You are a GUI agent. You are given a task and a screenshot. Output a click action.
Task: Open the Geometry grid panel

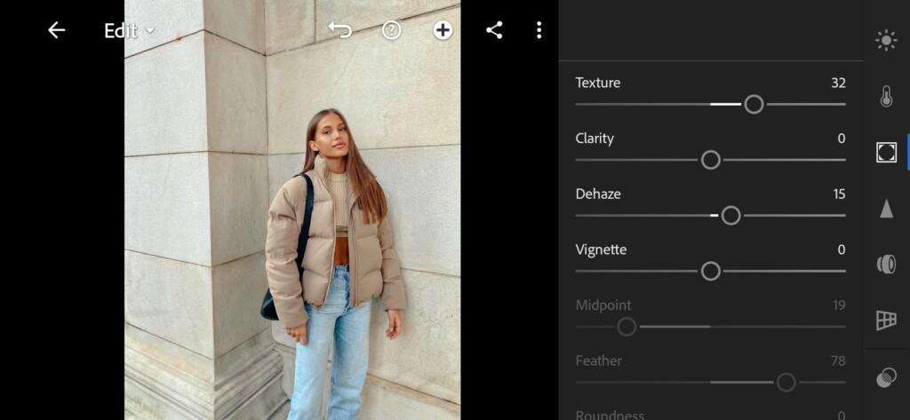point(886,321)
